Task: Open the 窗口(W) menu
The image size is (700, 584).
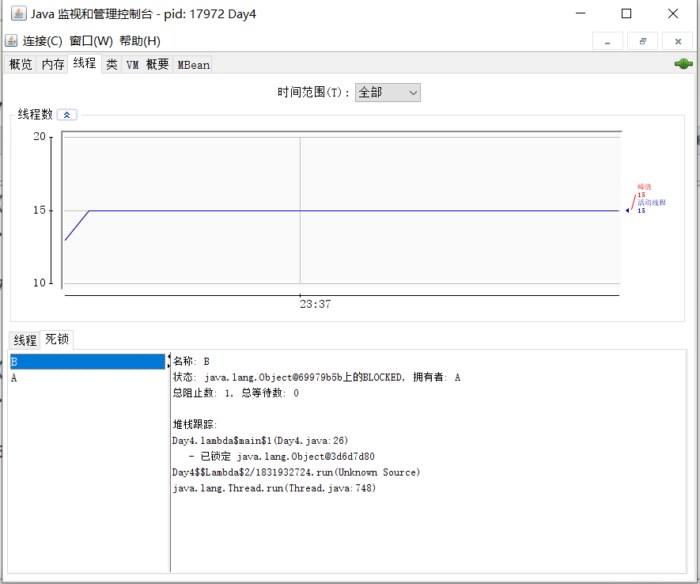Action: pyautogui.click(x=91, y=41)
